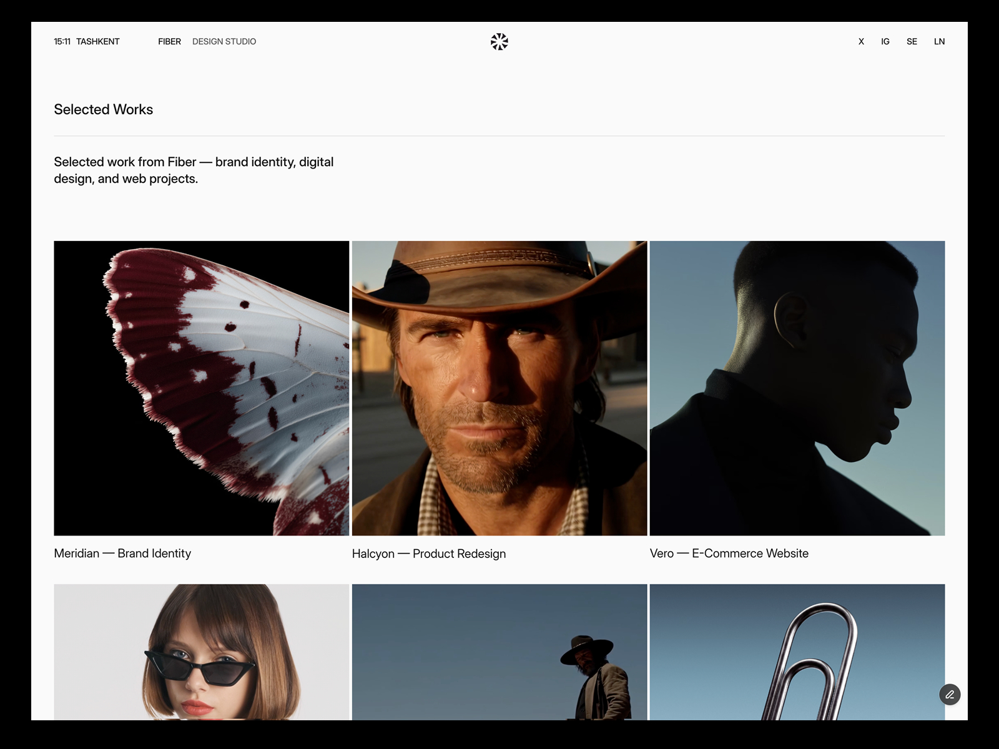Click the 15:11 time display
The width and height of the screenshot is (999, 749).
pos(62,42)
